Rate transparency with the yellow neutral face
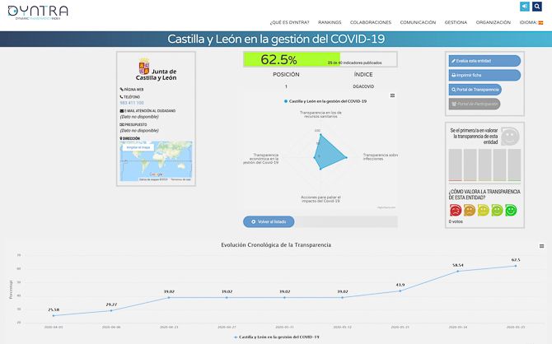Image resolution: width=552 pixels, height=344 pixels. pos(483,210)
